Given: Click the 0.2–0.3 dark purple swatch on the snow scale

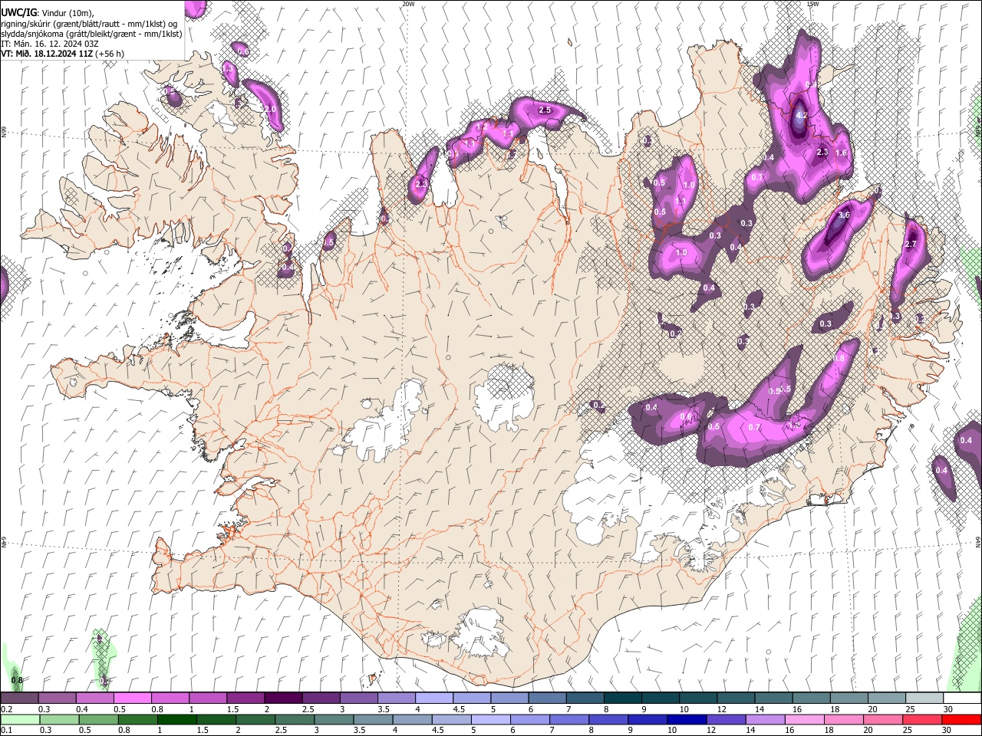Looking at the screenshot, I should [x=19, y=698].
